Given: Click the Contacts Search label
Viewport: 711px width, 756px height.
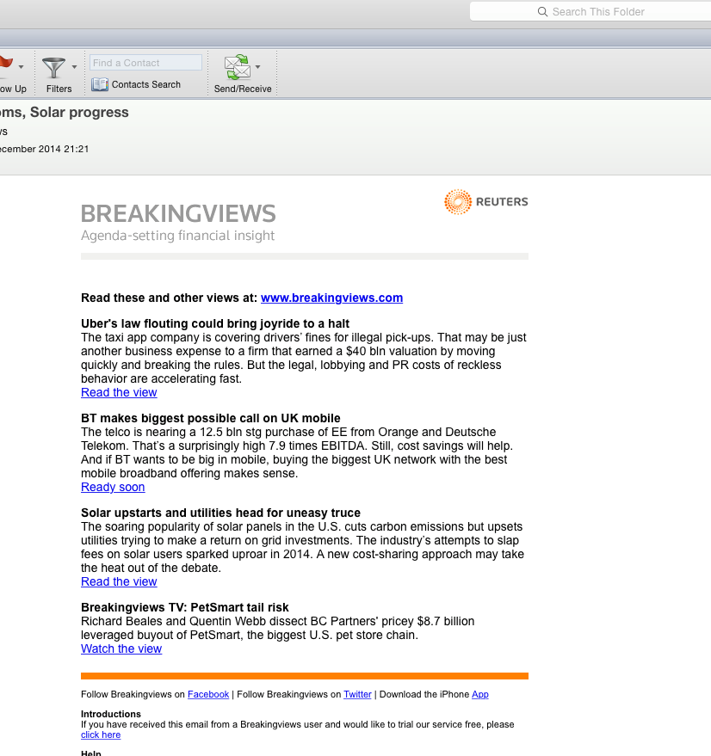Looking at the screenshot, I should (146, 84).
